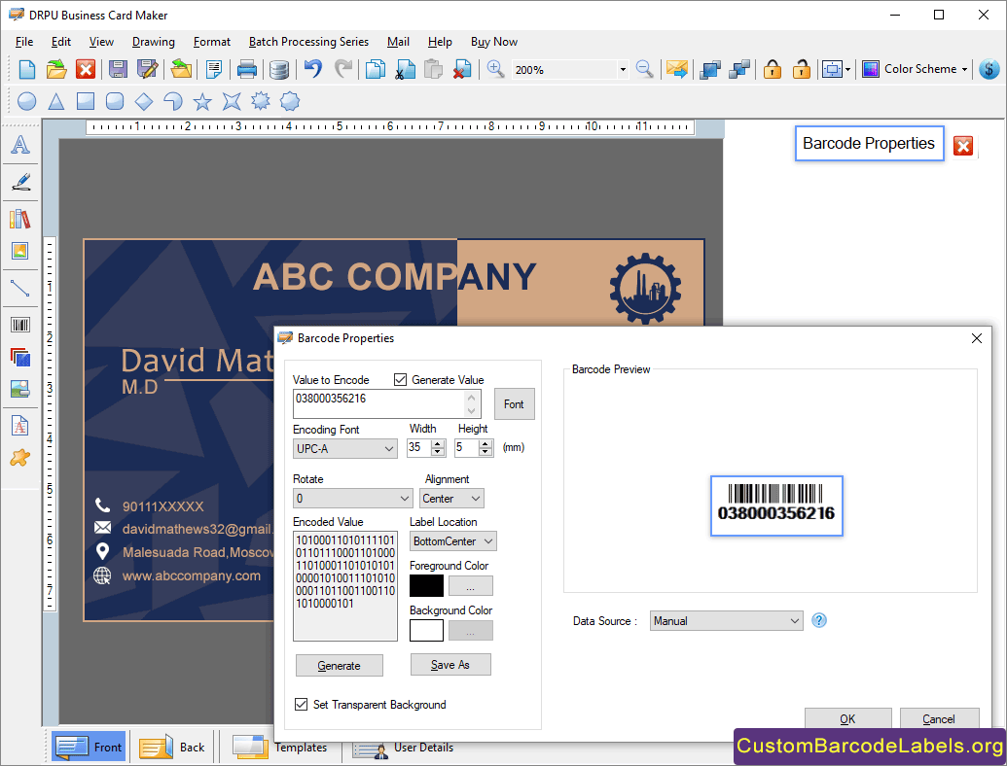The height and width of the screenshot is (766, 1007).
Task: Open the Alignment Center dropdown
Action: 451,499
